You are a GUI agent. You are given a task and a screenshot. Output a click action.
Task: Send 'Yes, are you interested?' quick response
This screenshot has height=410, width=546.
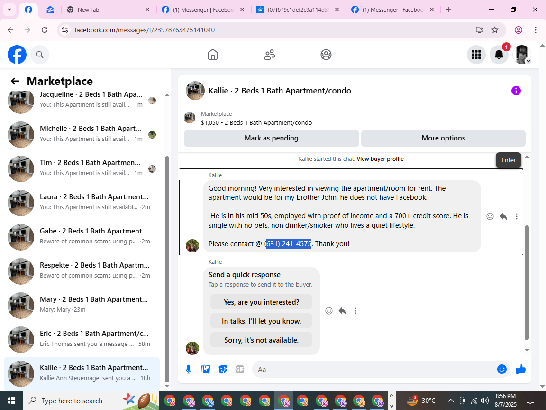pos(262,302)
